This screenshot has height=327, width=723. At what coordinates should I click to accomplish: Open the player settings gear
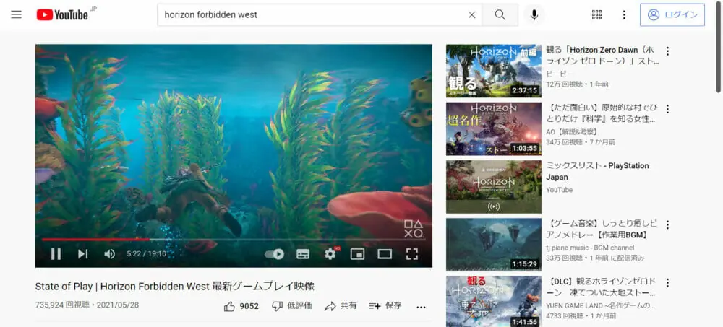tap(330, 253)
